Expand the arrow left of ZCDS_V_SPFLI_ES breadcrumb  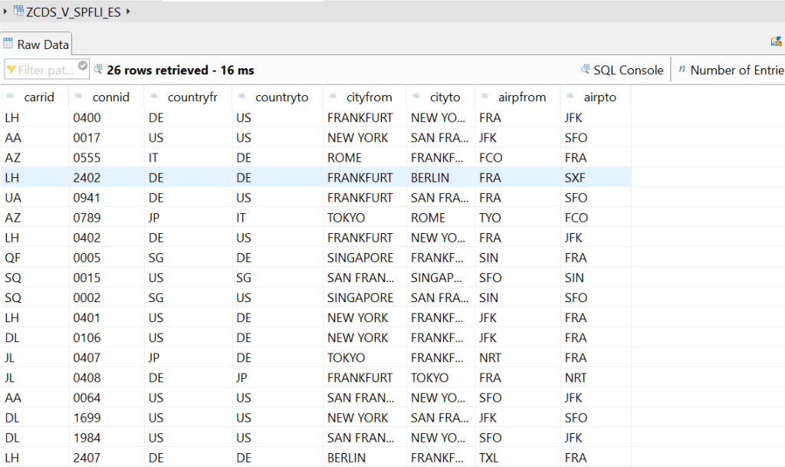point(5,12)
